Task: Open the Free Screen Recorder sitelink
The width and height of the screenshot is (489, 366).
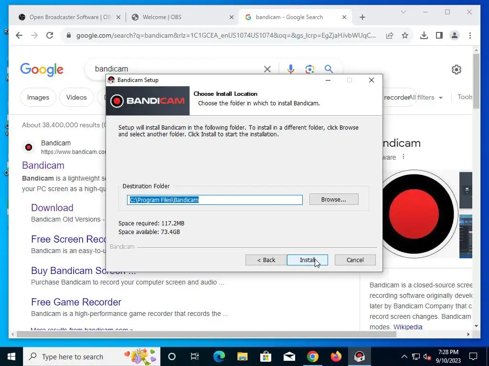Action: 69,239
